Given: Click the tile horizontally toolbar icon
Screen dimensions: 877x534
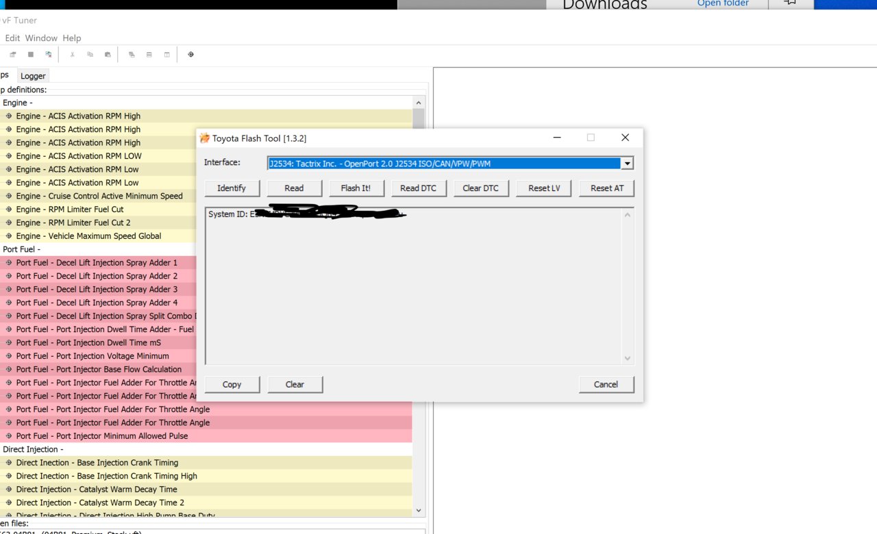Looking at the screenshot, I should click(149, 55).
